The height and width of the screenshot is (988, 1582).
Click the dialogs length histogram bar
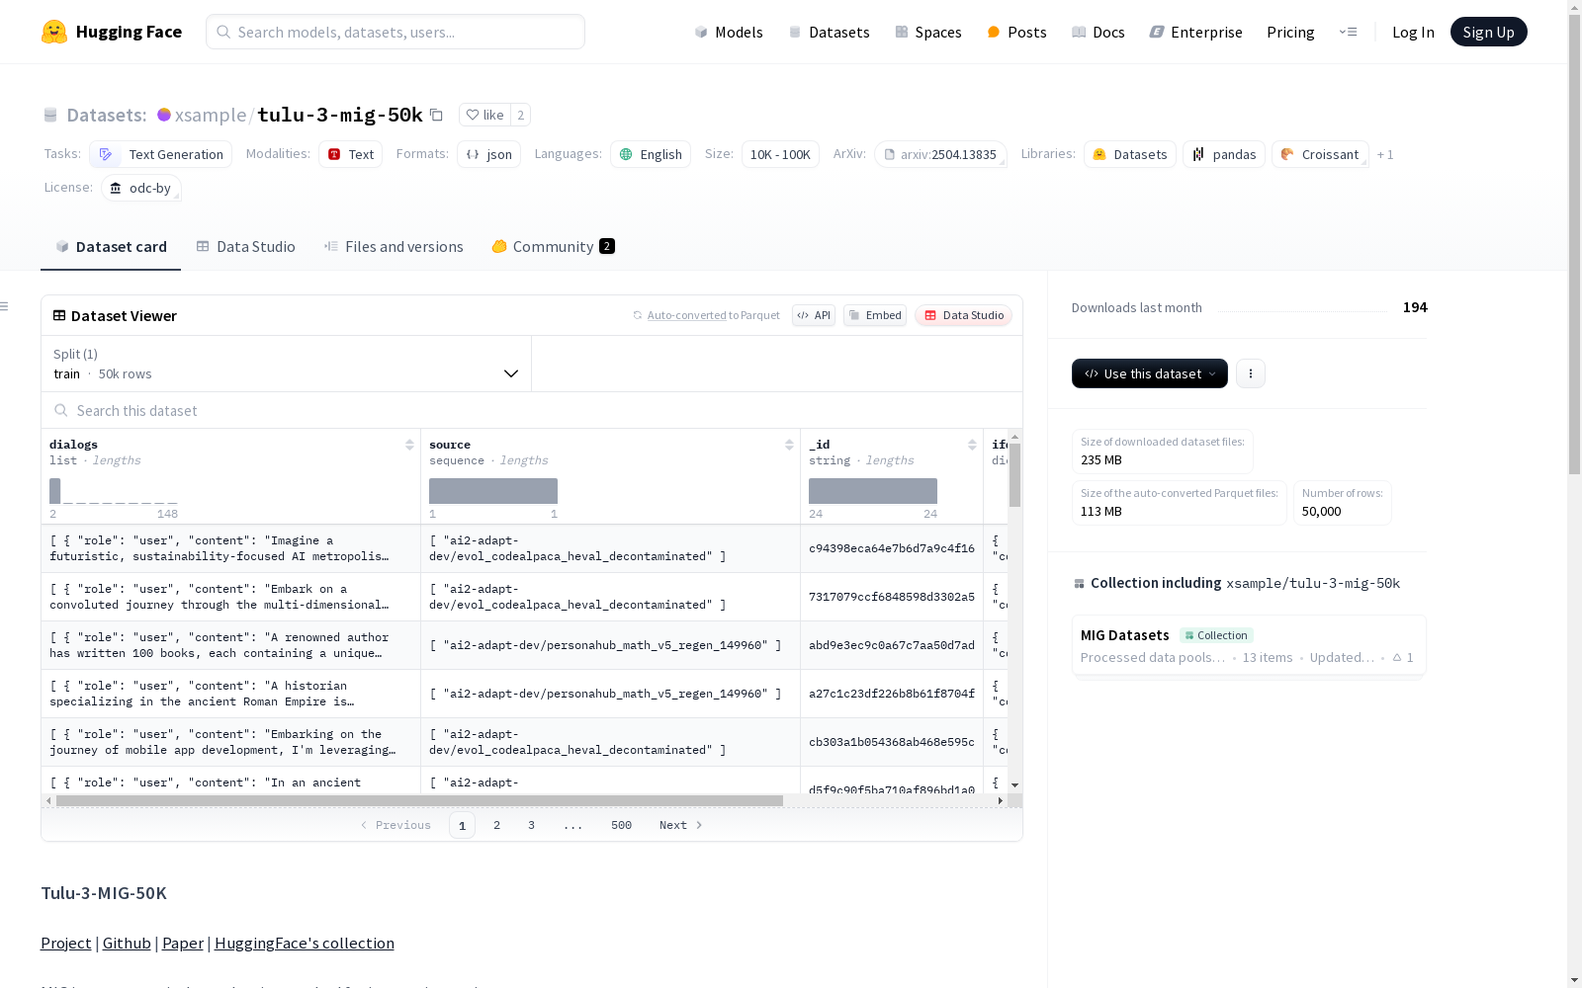coord(55,491)
